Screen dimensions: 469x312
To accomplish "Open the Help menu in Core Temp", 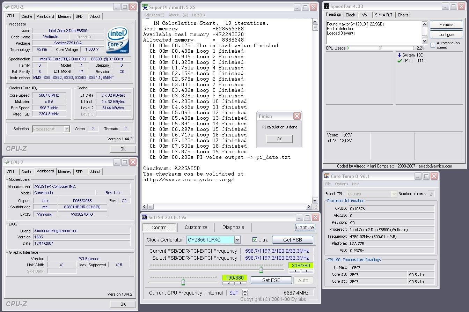I will click(356, 184).
